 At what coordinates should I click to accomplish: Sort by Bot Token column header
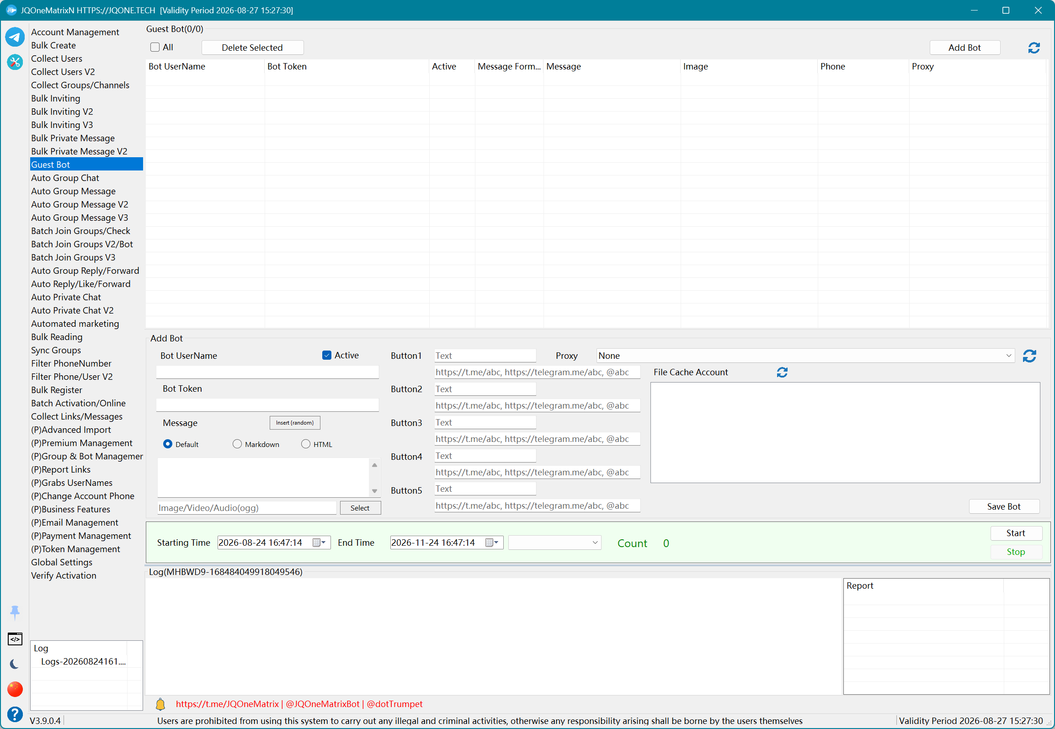[x=346, y=66]
